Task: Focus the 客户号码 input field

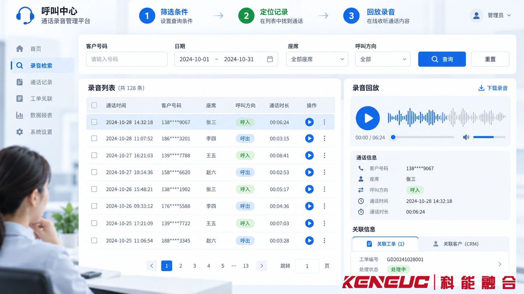Action: [127, 59]
